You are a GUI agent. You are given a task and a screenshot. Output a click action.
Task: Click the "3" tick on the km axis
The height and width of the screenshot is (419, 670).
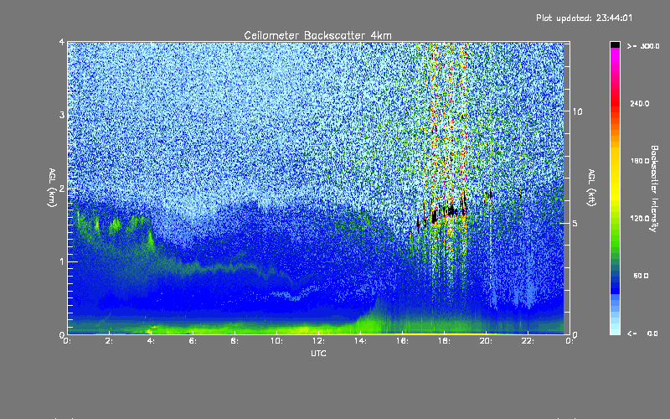pyautogui.click(x=62, y=115)
